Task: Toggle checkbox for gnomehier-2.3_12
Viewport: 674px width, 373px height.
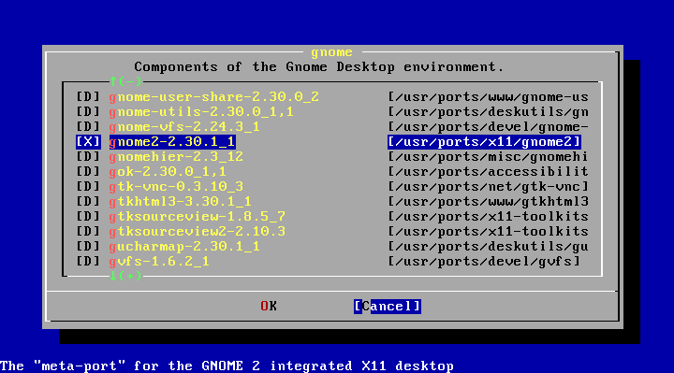Action: pos(88,157)
